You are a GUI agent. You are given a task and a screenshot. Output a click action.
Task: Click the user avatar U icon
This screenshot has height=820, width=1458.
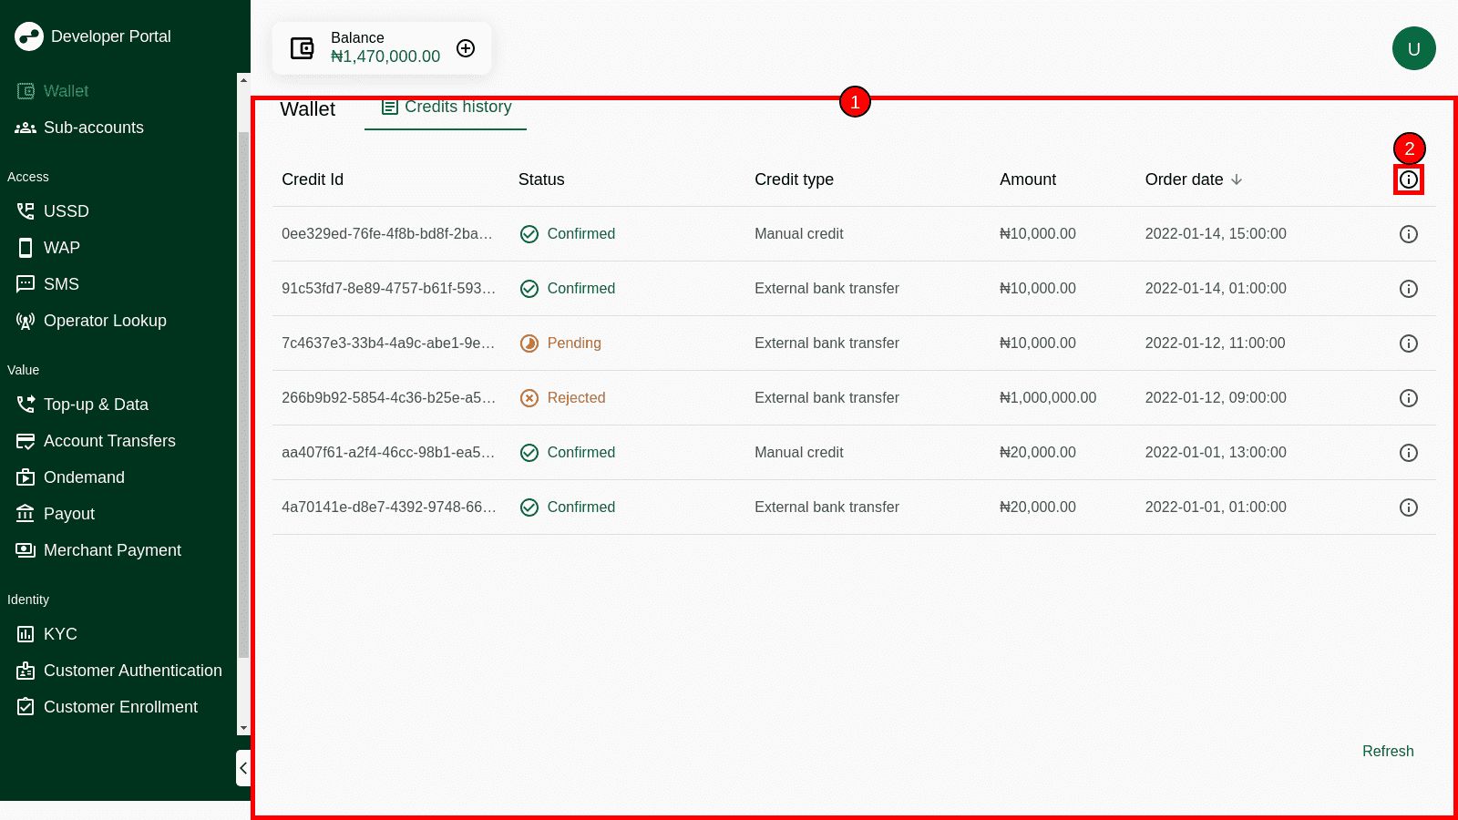[1413, 48]
